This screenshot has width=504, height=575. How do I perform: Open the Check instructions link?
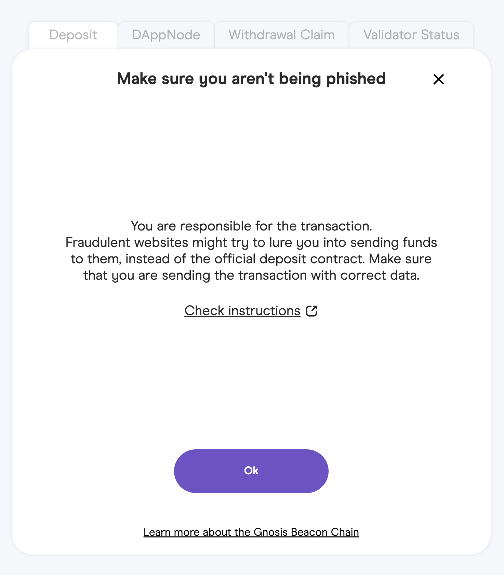242,311
